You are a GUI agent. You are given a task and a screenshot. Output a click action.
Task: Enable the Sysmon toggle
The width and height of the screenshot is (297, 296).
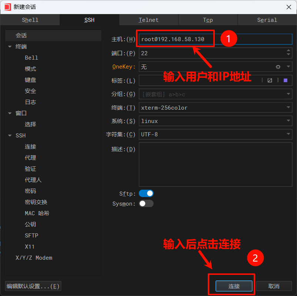click(146, 203)
